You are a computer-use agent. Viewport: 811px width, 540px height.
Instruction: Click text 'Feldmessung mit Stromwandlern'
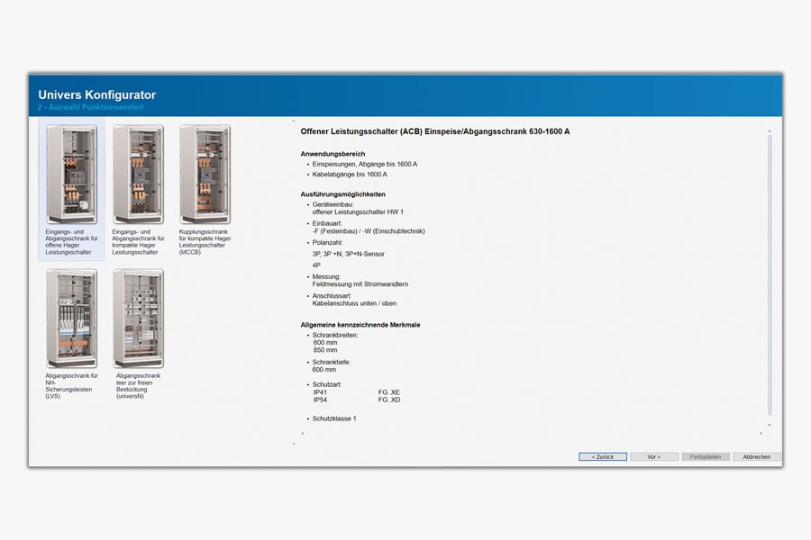pos(360,284)
